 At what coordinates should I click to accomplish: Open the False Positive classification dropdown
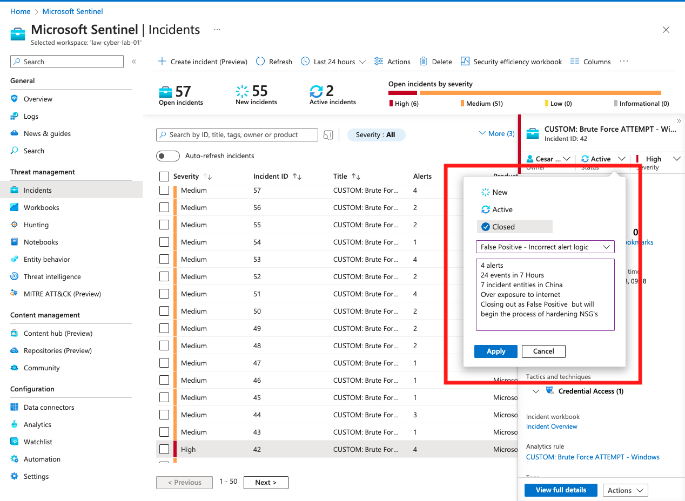(x=545, y=247)
